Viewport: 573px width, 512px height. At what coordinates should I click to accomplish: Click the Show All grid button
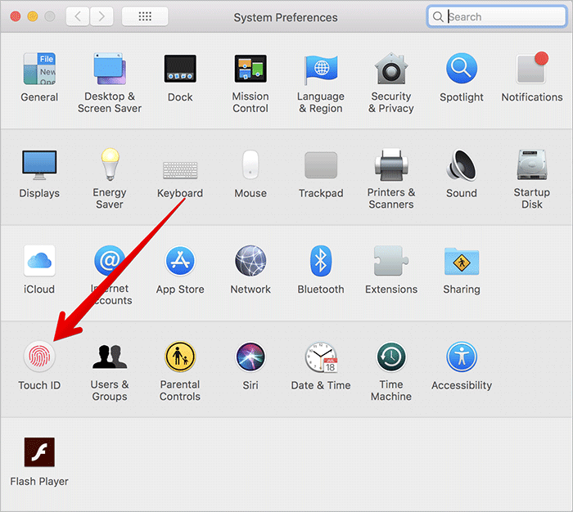pyautogui.click(x=145, y=16)
